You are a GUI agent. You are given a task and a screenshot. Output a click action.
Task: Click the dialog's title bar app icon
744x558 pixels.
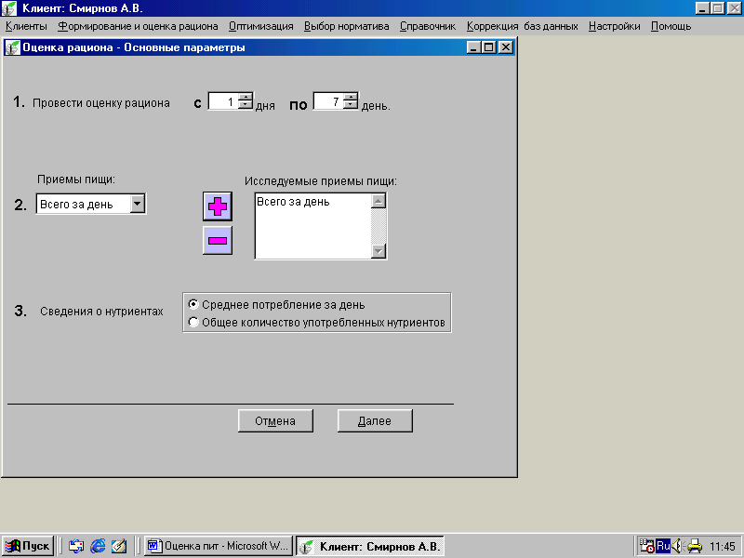[13, 47]
